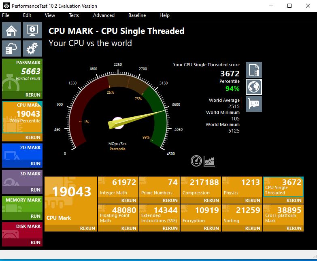Select the Sorting 21259 tile
317x261 pixels.
click(x=242, y=215)
